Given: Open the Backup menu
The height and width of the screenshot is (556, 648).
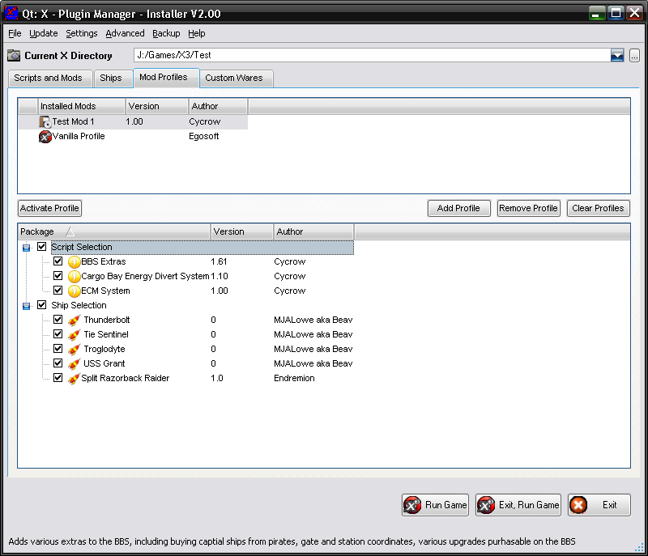Looking at the screenshot, I should tap(166, 33).
